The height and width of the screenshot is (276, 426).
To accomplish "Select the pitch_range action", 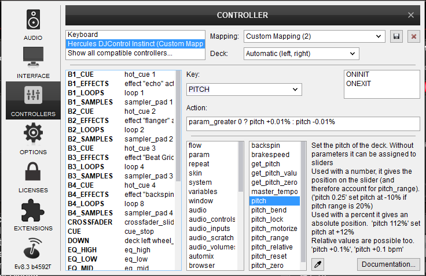I will point(275,238).
